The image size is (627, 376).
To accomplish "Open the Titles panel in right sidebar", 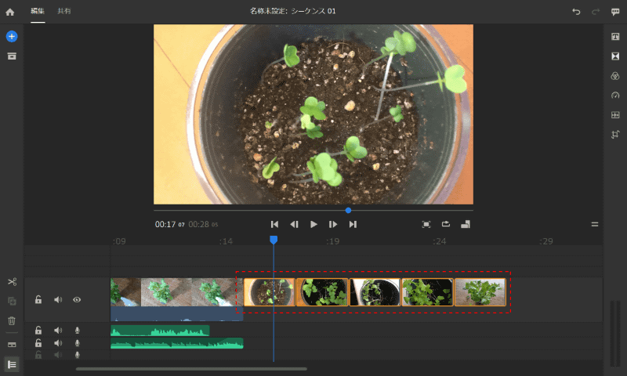I will click(615, 37).
